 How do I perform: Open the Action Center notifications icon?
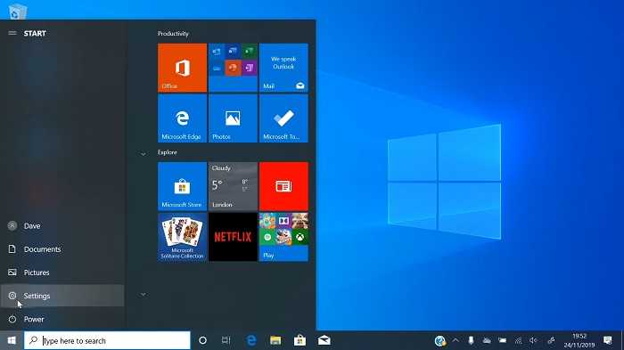[x=608, y=340]
